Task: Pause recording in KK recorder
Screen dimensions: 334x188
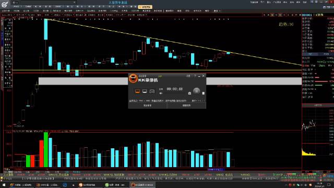Action: pyautogui.click(x=196, y=91)
